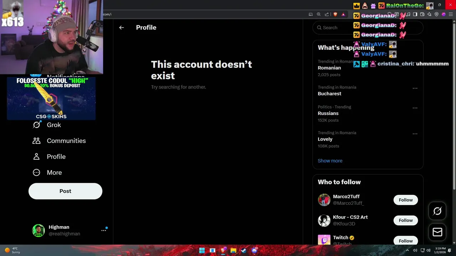Click the zoom magnifier in address bar
This screenshot has width=456, height=256.
pyautogui.click(x=319, y=14)
